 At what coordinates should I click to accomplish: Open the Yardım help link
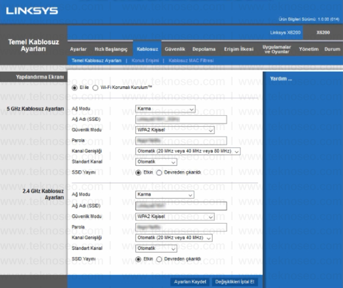[x=281, y=79]
